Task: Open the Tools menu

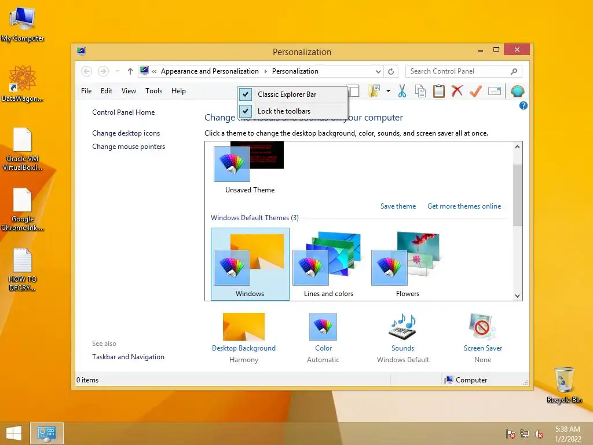Action: click(x=153, y=91)
